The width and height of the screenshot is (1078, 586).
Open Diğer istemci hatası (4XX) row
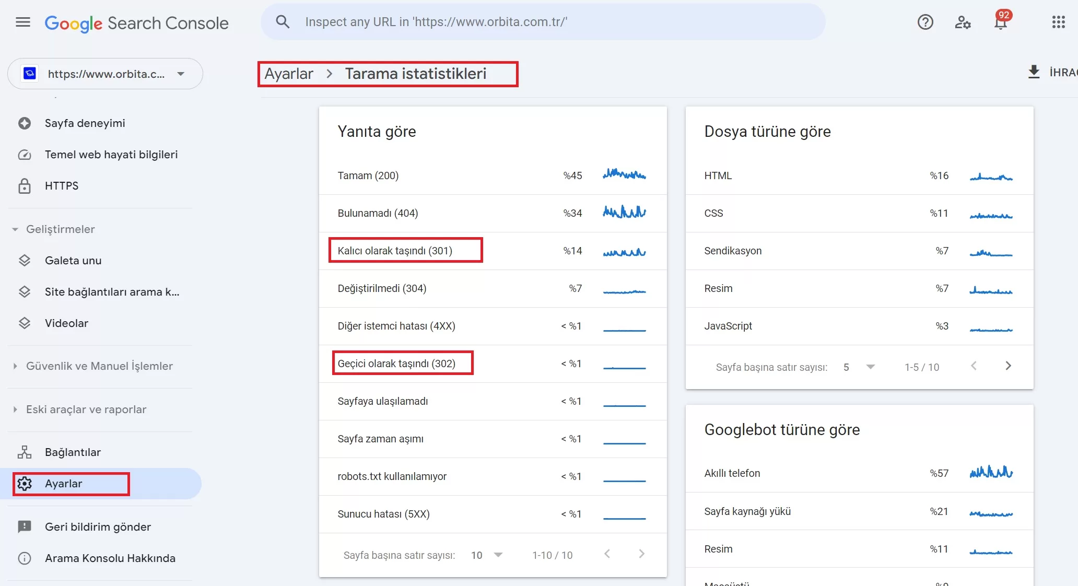point(493,326)
